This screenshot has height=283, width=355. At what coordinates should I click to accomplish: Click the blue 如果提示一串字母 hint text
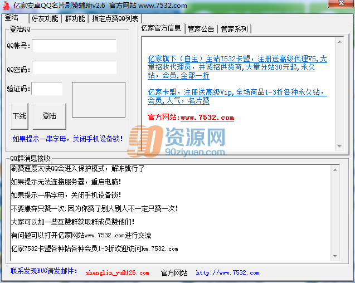point(67,139)
